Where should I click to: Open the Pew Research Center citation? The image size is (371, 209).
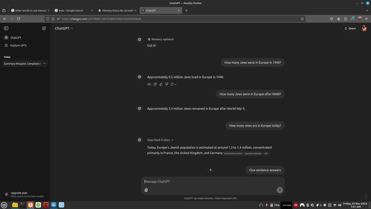233,153
